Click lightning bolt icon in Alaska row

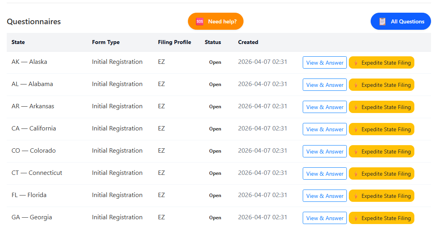tap(356, 63)
